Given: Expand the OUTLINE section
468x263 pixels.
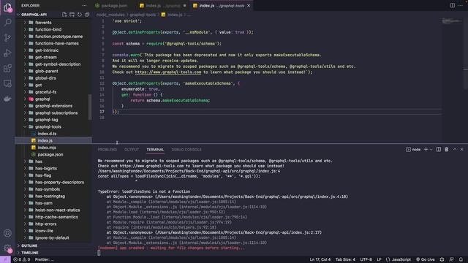Looking at the screenshot, I should [29, 245].
